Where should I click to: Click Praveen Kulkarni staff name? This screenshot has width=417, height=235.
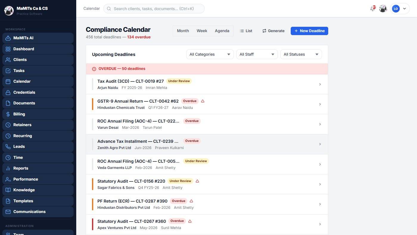click(169, 148)
